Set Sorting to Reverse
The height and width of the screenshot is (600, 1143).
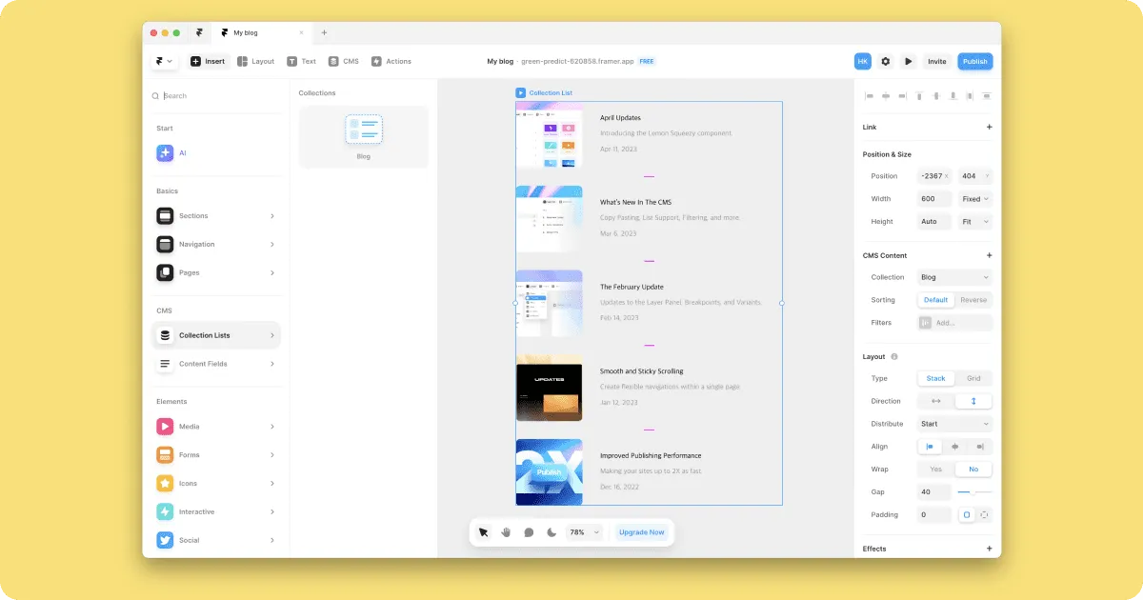click(973, 300)
